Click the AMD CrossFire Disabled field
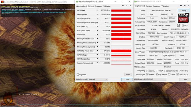The width and height of the screenshot is (191, 107). (168, 67)
